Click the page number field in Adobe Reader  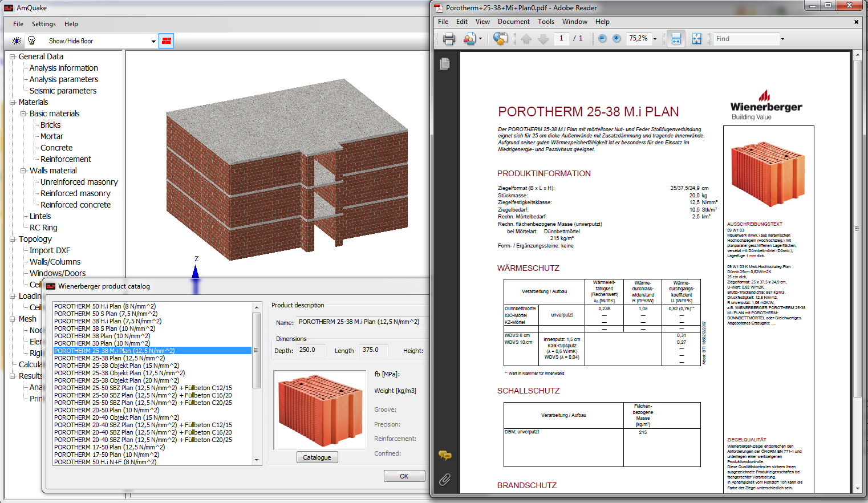[x=561, y=38]
